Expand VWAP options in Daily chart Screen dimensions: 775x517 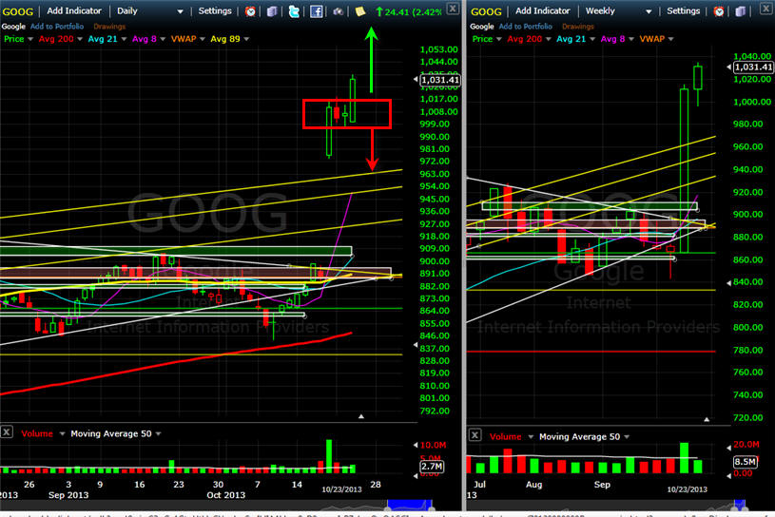[x=203, y=39]
